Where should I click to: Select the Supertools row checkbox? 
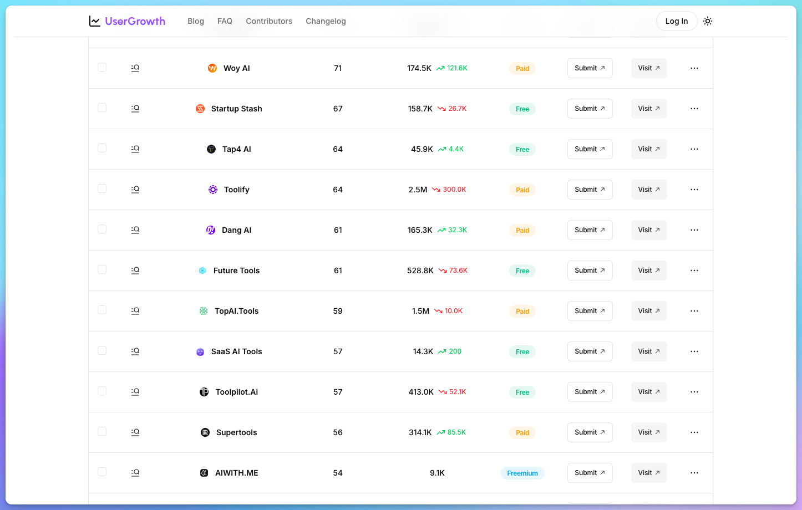click(102, 431)
